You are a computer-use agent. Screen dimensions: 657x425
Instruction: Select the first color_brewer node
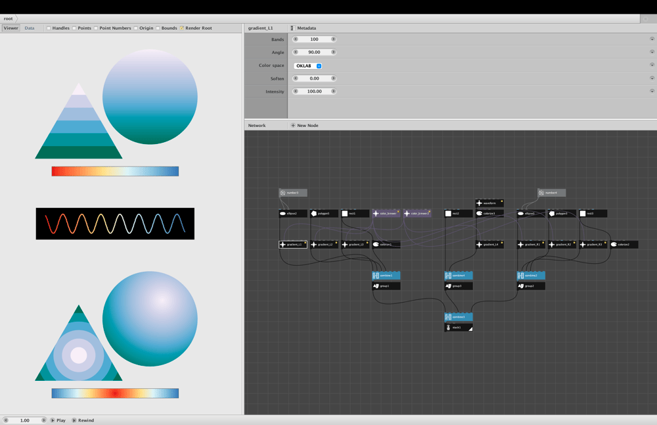(386, 214)
